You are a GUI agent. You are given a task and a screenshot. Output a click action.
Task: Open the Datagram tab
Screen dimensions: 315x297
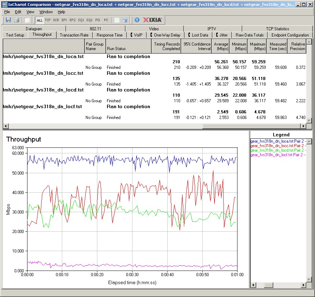tap(34, 29)
